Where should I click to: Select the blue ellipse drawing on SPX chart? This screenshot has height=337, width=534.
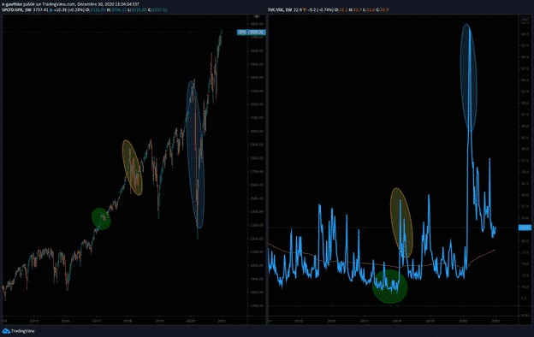tap(195, 154)
